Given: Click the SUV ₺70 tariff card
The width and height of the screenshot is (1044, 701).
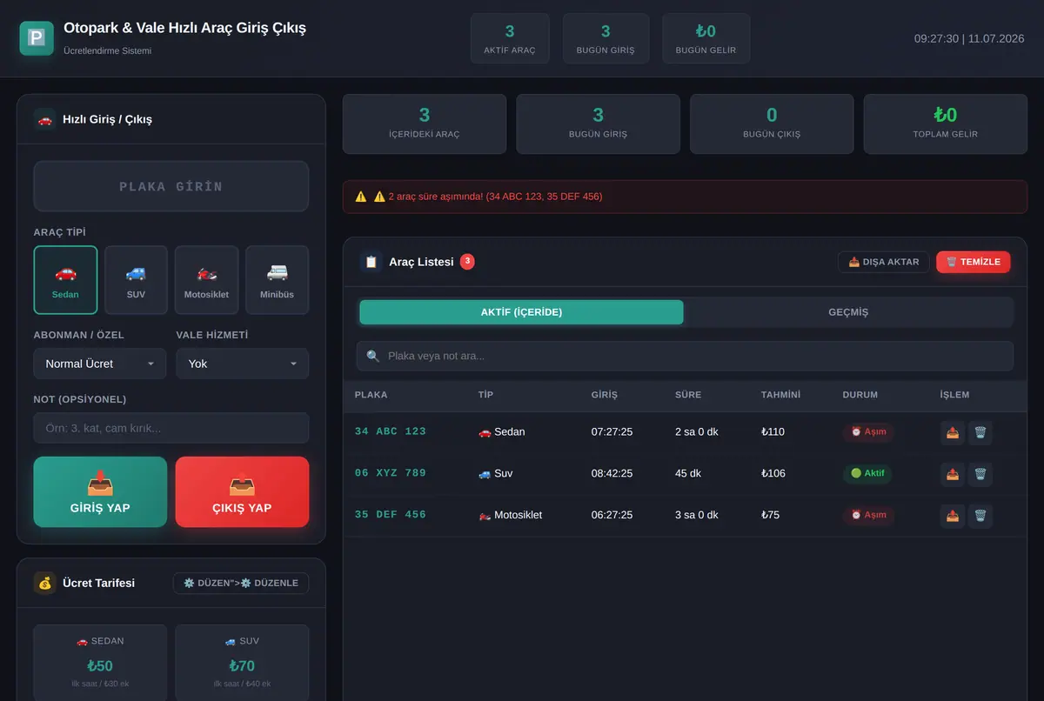Looking at the screenshot, I should (x=242, y=664).
